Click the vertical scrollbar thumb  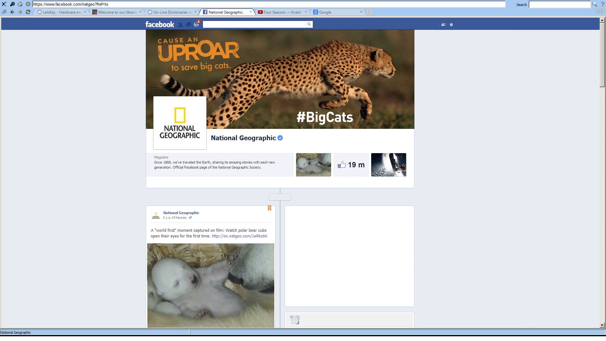[602, 55]
